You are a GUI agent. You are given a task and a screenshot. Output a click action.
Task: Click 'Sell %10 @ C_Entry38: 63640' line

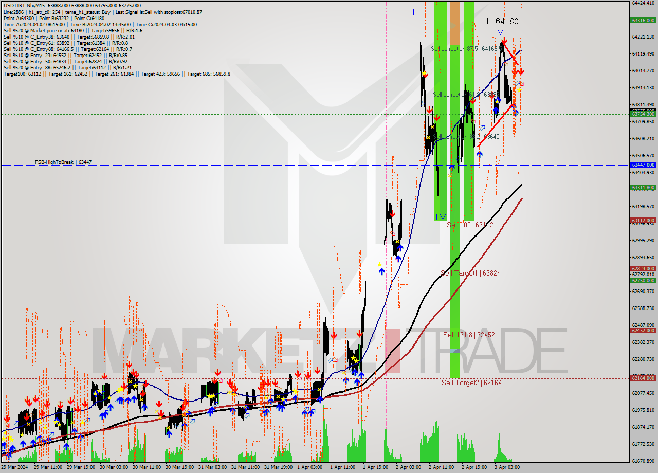tap(69, 37)
